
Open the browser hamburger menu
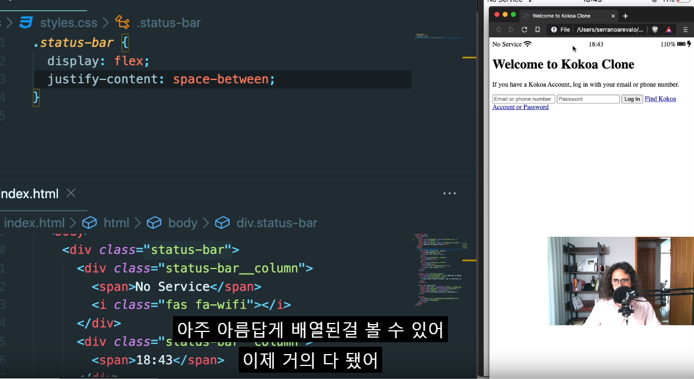(x=685, y=29)
